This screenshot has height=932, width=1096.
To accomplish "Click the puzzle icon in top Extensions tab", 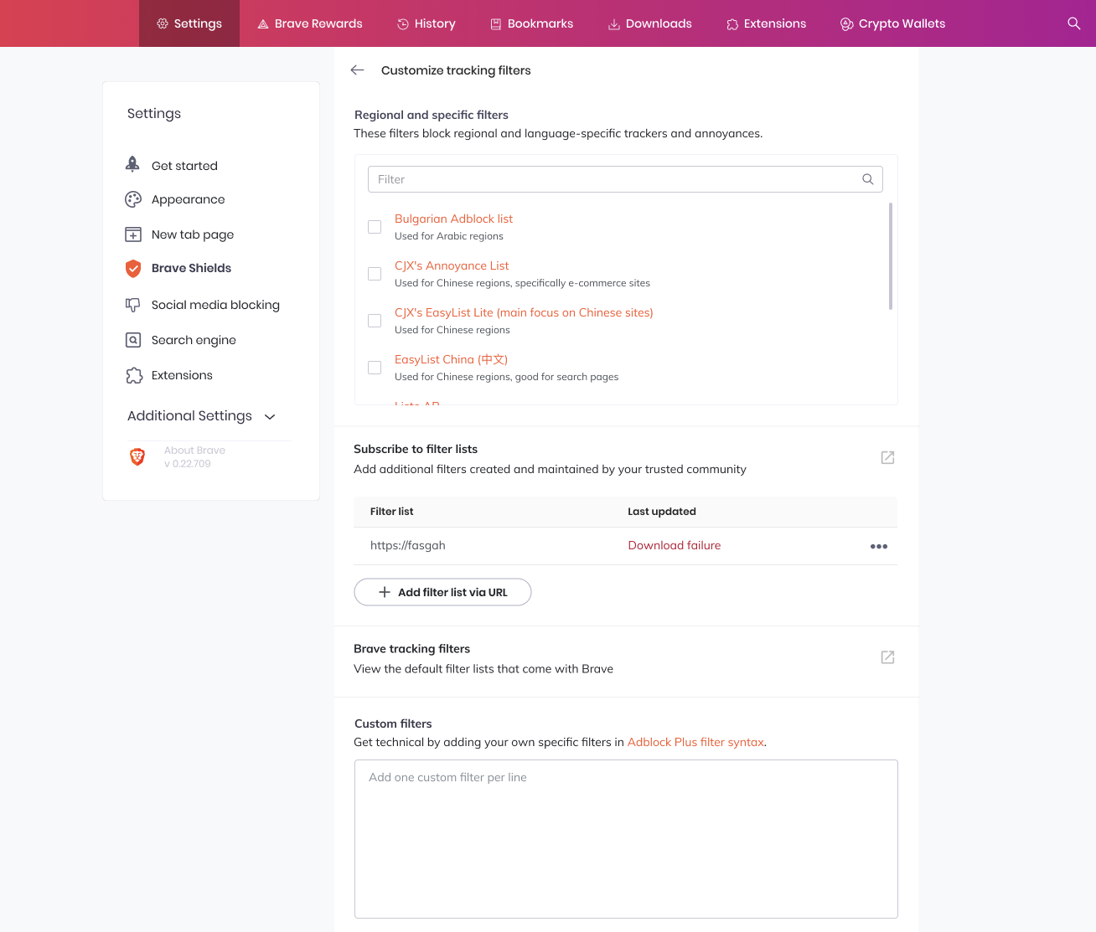I will click(732, 23).
